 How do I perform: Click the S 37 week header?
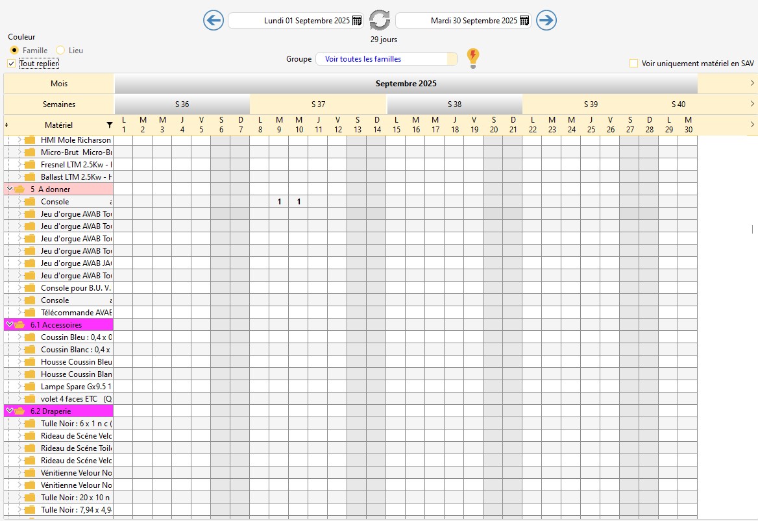point(318,104)
